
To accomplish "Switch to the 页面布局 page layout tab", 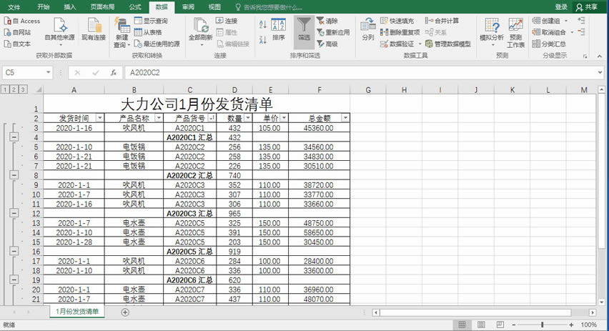I will (x=102, y=7).
